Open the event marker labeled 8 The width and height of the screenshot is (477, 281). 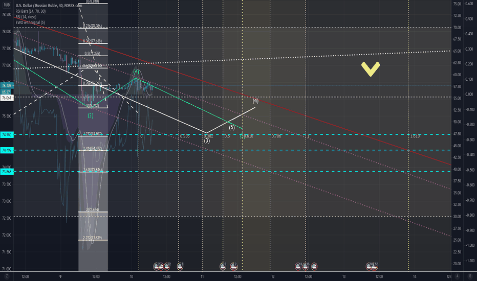click(x=180, y=266)
